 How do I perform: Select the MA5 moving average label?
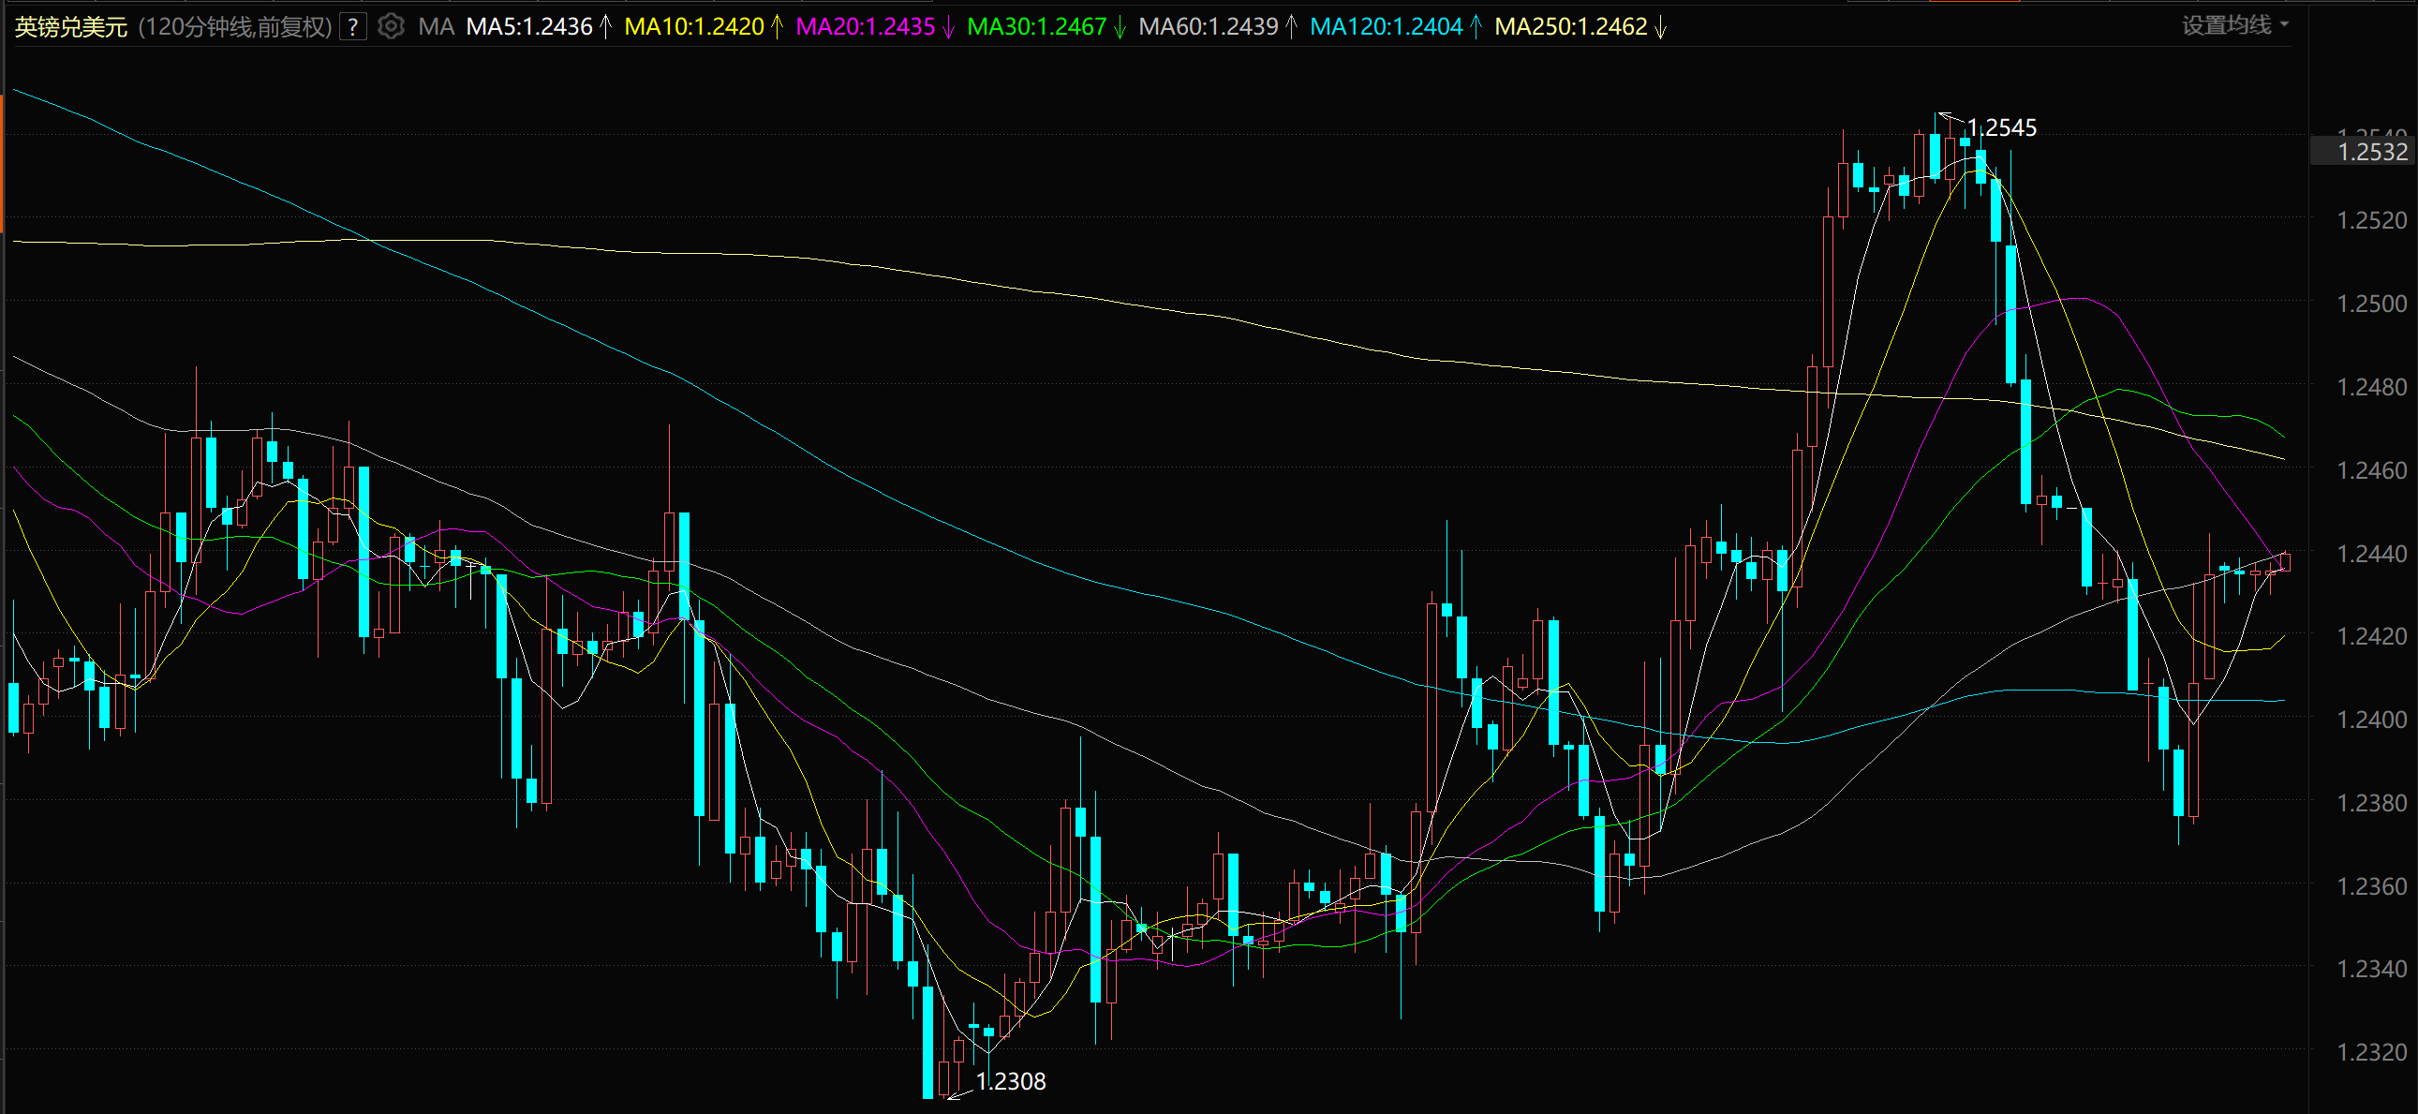529,26
